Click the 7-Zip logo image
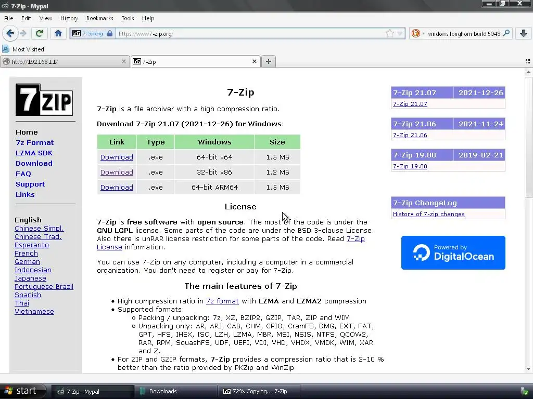Screen dimensions: 533x399 [x=44, y=100]
